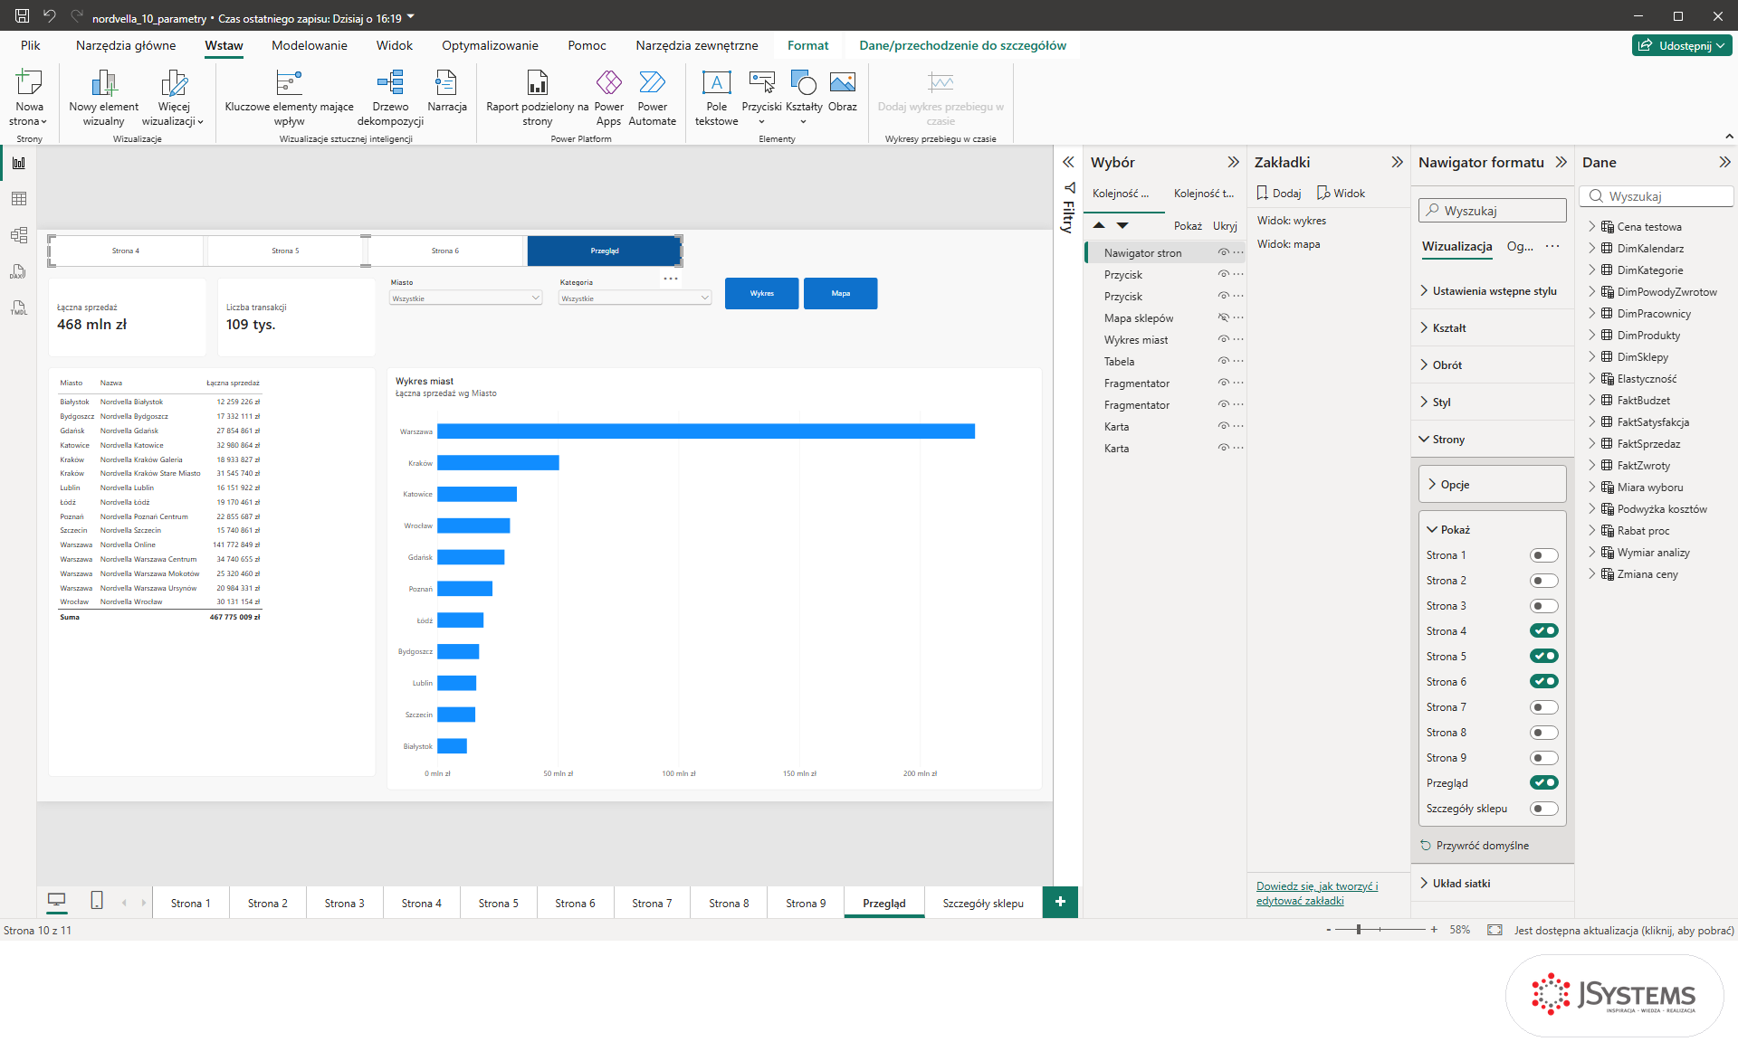
Task: Insert Raport podzielony na strony
Action: 537,98
